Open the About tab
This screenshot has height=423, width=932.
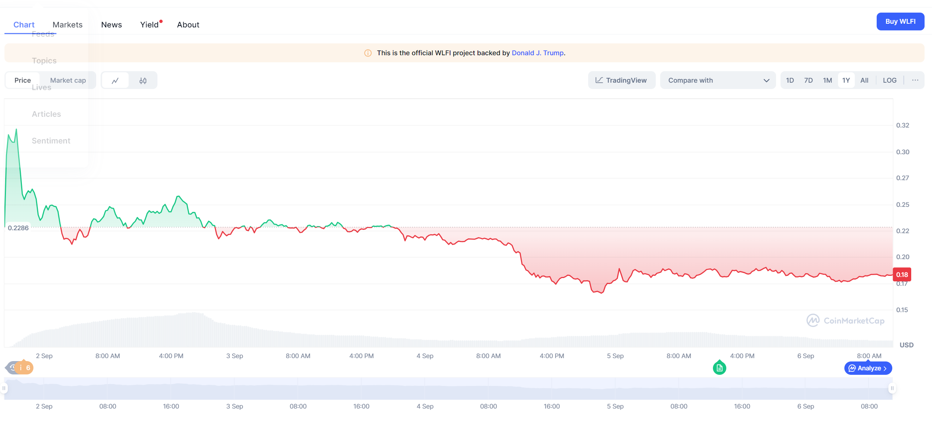coord(188,24)
